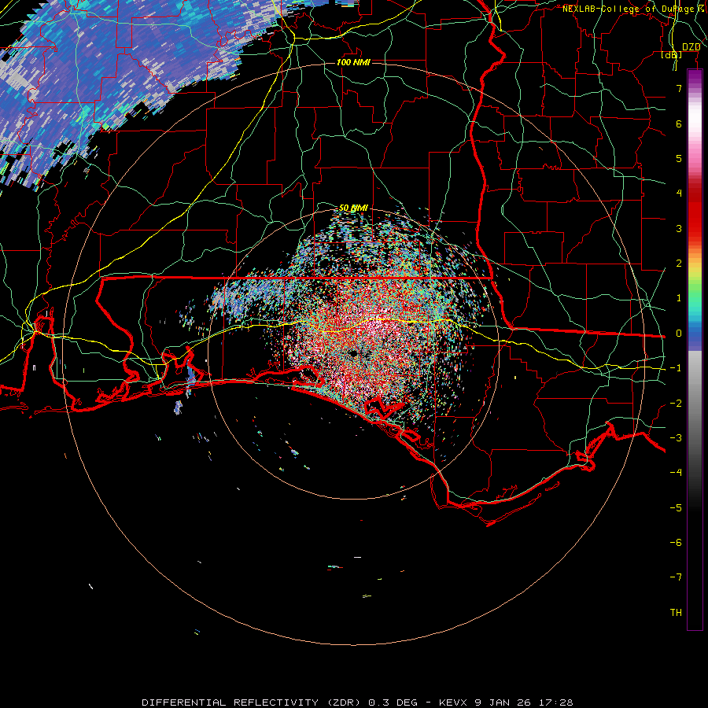
Task: Click the scale value -6
Action: point(676,543)
